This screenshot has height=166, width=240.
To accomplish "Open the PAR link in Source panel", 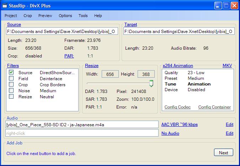I will pyautogui.click(x=69, y=56).
